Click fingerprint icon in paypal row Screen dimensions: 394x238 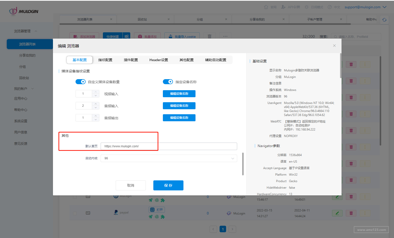[157, 217]
